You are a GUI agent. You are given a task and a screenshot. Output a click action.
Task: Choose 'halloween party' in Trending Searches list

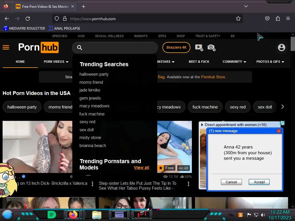click(94, 74)
